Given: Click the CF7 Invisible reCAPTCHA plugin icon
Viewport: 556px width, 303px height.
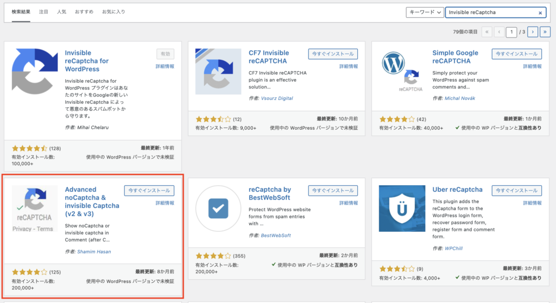Looking at the screenshot, I should pyautogui.click(x=218, y=71).
